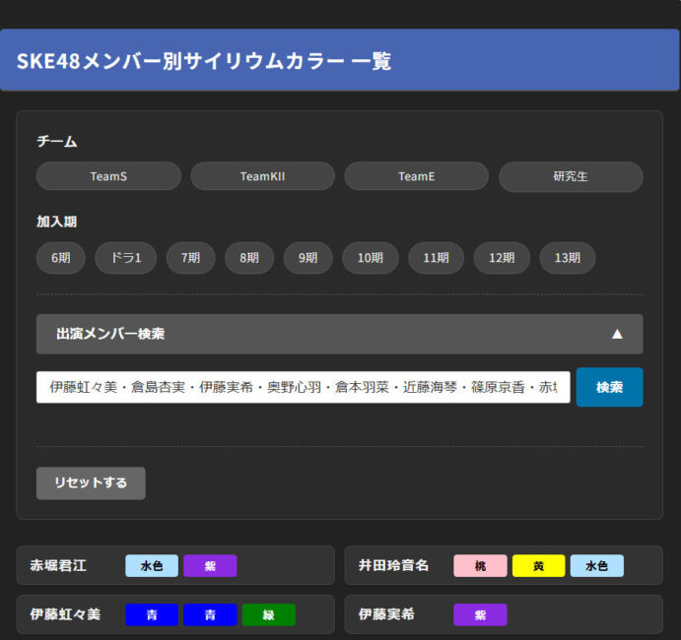This screenshot has width=681, height=640.
Task: Click the リセットする reset button
Action: click(x=91, y=482)
